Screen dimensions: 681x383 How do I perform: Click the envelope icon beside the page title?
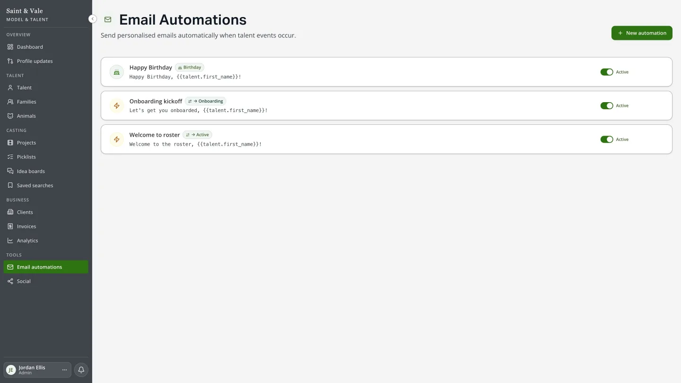pos(108,20)
